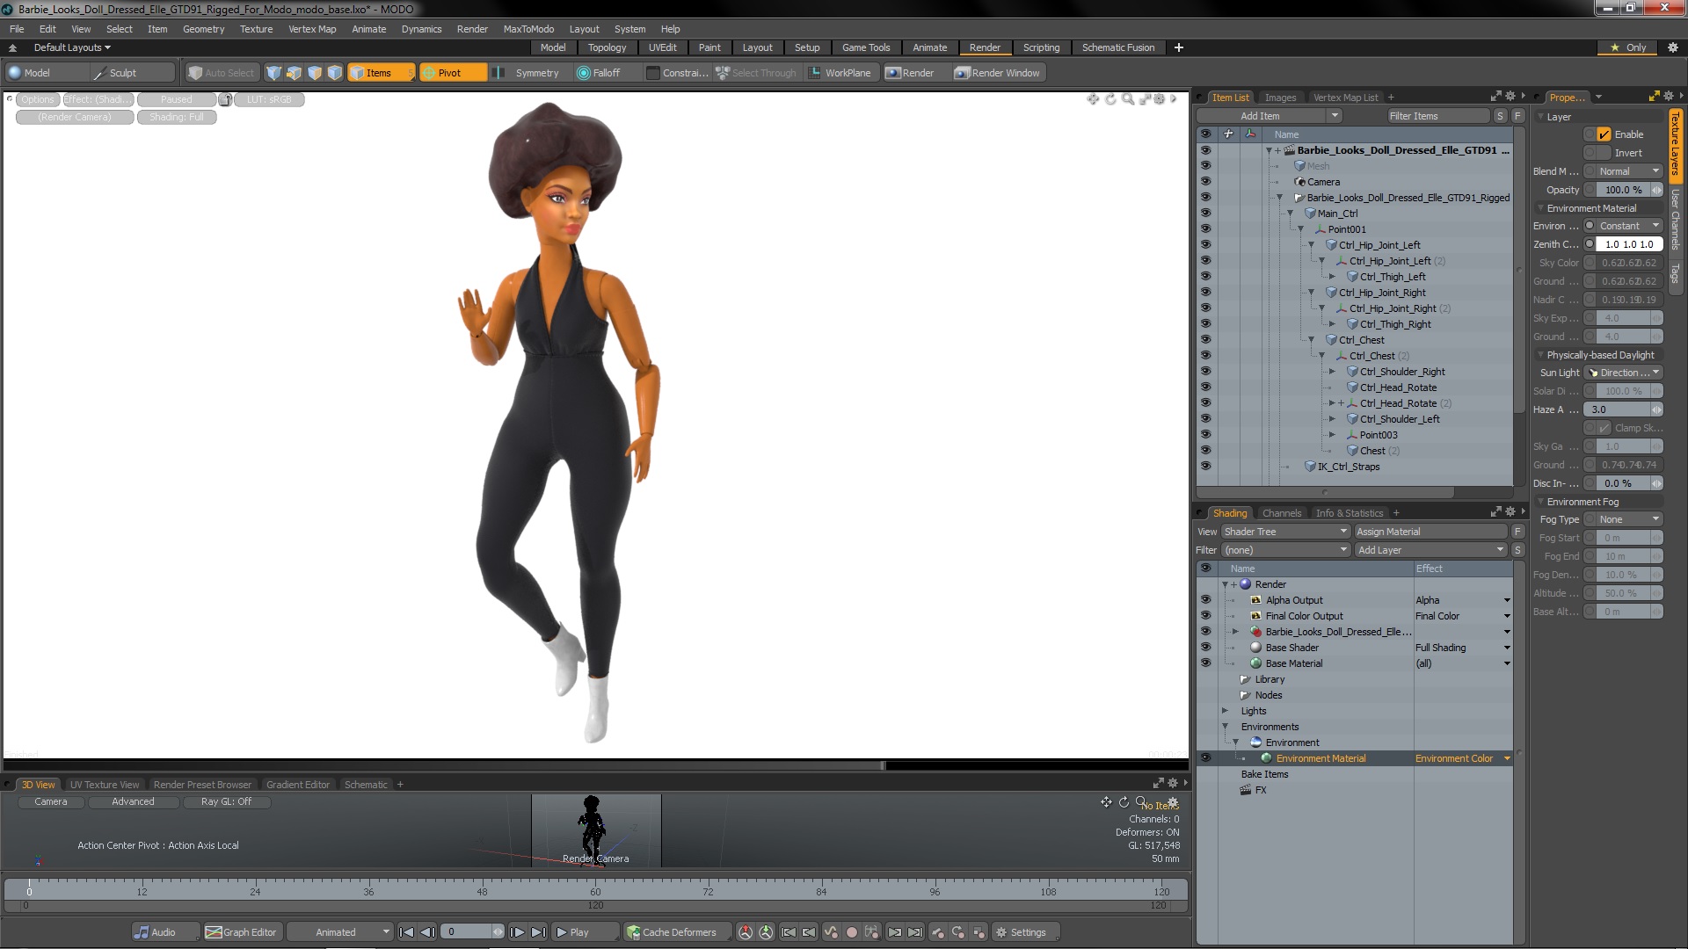Click Assign Material button

(x=1430, y=532)
